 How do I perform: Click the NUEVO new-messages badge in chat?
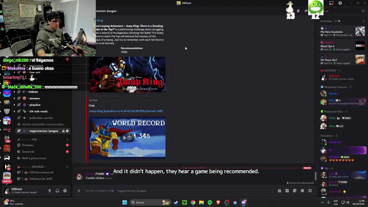(307, 168)
